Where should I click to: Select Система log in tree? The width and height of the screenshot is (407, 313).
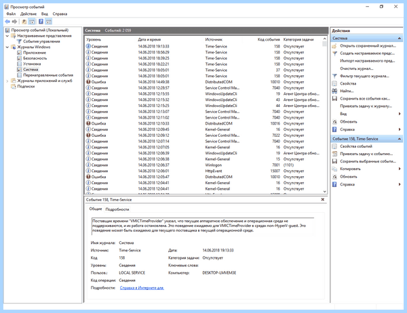(x=31, y=70)
